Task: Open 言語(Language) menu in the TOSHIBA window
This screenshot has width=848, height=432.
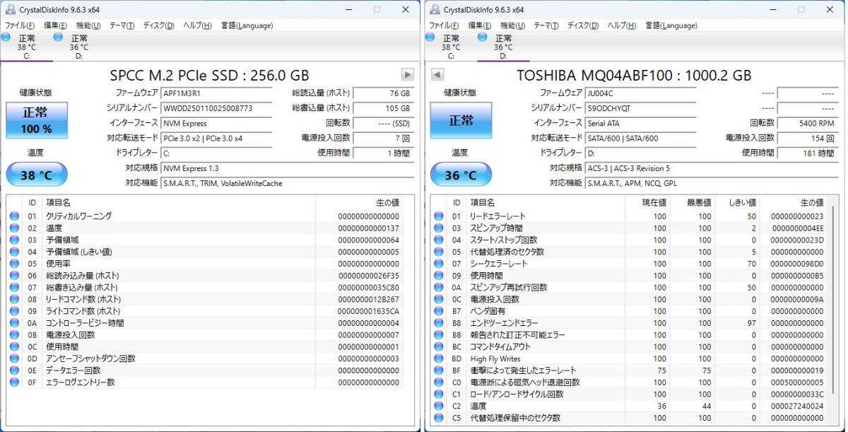Action: click(671, 25)
